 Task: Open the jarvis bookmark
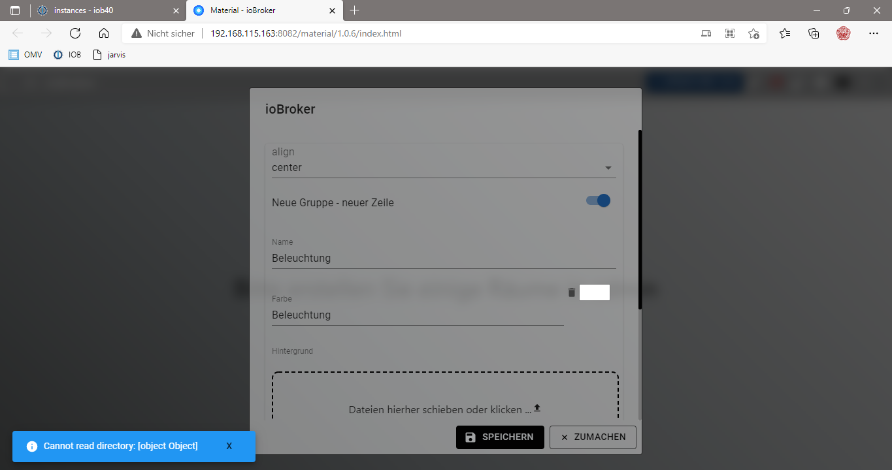[x=109, y=55]
